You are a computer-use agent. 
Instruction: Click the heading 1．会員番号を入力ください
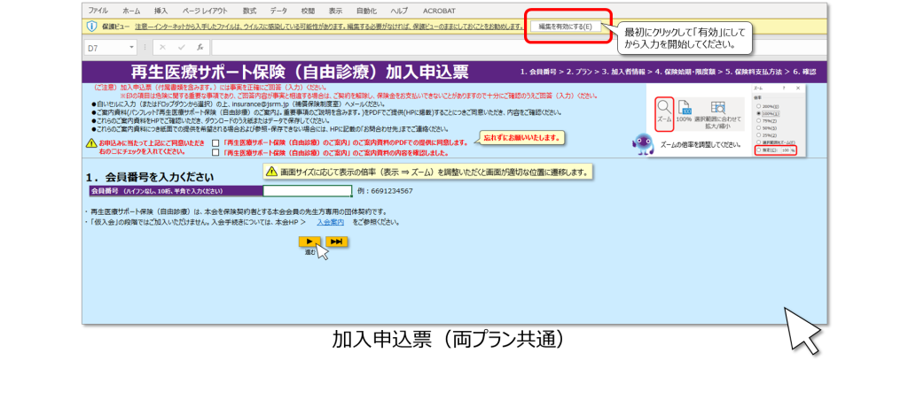pos(150,177)
